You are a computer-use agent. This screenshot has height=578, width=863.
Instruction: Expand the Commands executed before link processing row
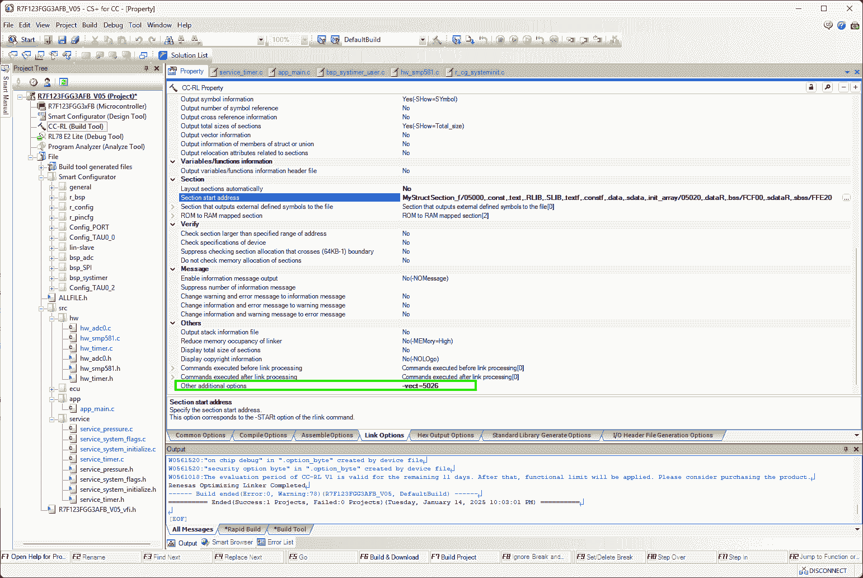point(173,368)
